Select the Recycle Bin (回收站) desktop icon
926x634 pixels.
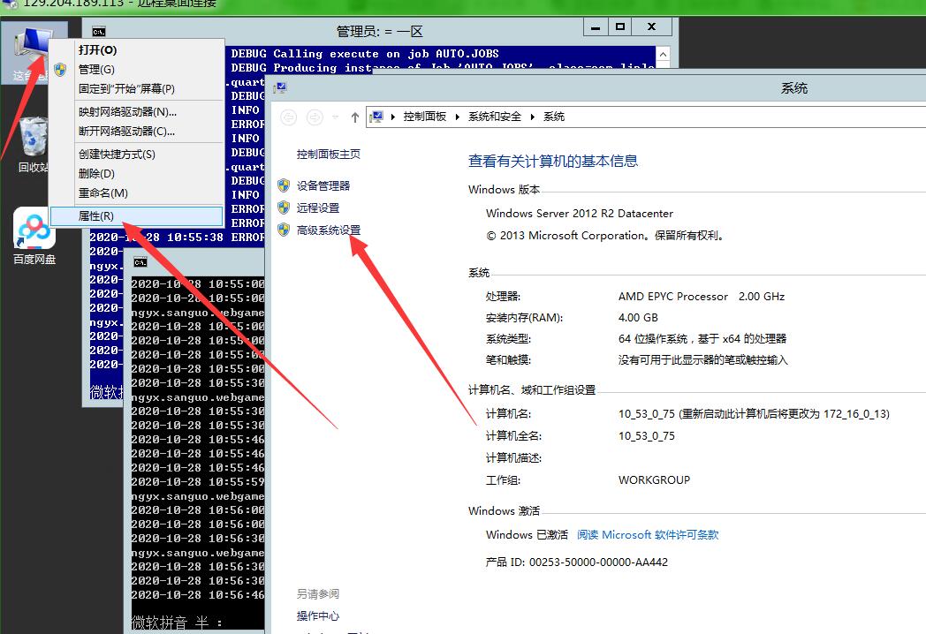click(34, 137)
